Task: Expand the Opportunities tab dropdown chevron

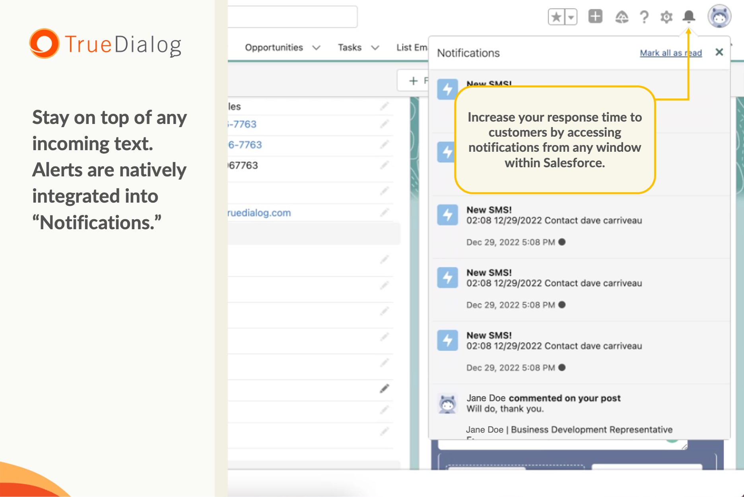Action: [x=317, y=48]
